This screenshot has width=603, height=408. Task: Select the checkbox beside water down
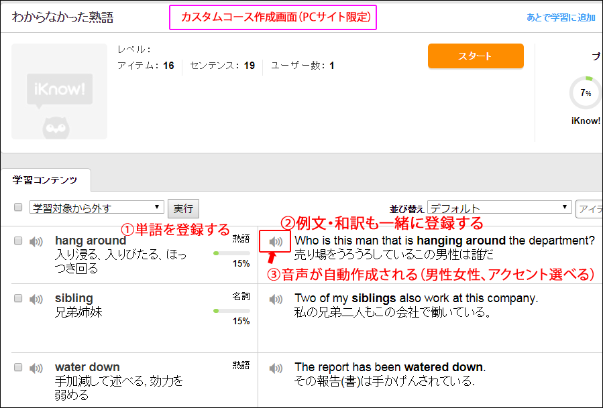click(x=18, y=368)
